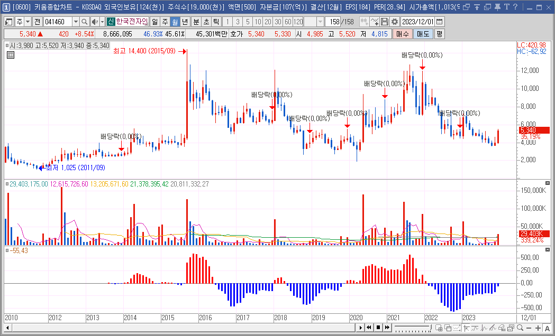This screenshot has height=336, width=555.
Task: Click the candle compare chart icon
Action: coord(364,22)
